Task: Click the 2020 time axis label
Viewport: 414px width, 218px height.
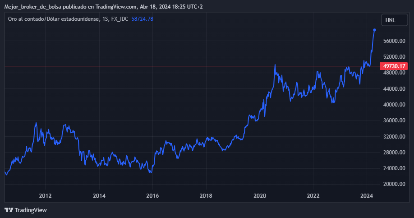Action: (x=260, y=196)
